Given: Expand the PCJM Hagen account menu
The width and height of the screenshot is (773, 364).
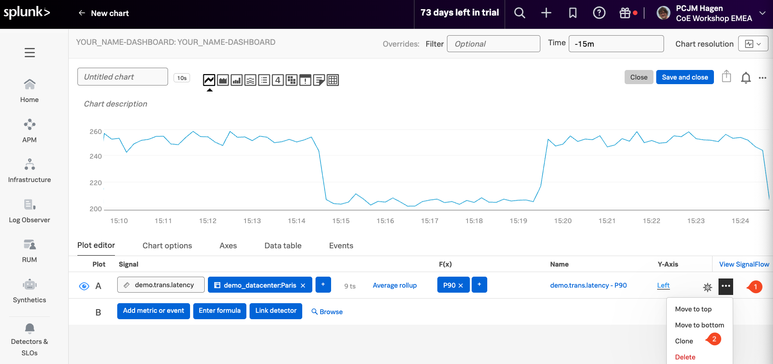Looking at the screenshot, I should point(762,13).
